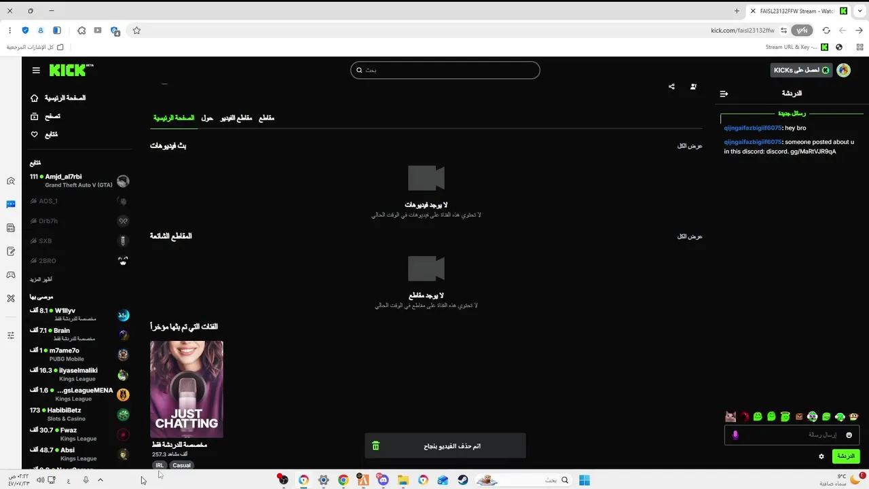Image resolution: width=869 pixels, height=489 pixels.
Task: Show more followed channels
Action: pyautogui.click(x=41, y=279)
